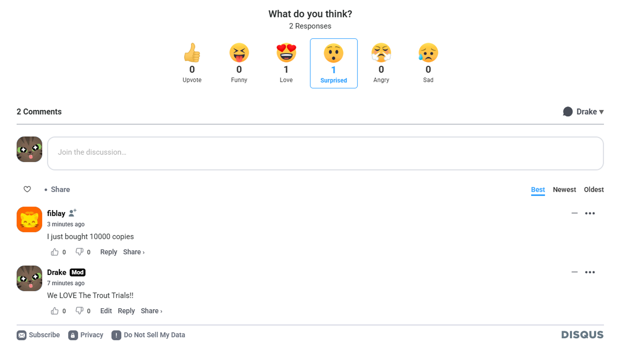Image resolution: width=623 pixels, height=350 pixels.
Task: Open the Drake account dropdown
Action: coord(583,112)
